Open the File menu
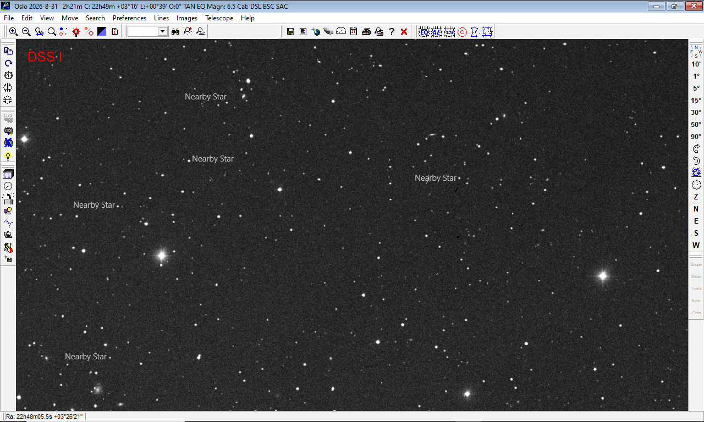 9,18
